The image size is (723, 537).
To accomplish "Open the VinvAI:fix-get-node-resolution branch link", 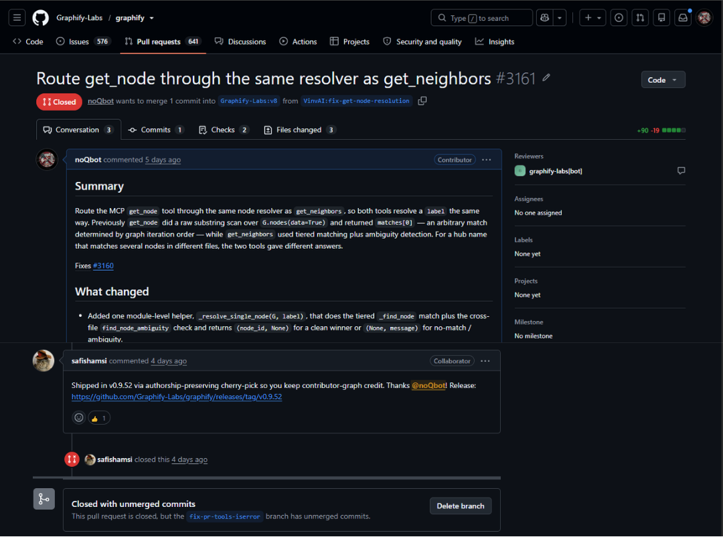I will pyautogui.click(x=356, y=101).
